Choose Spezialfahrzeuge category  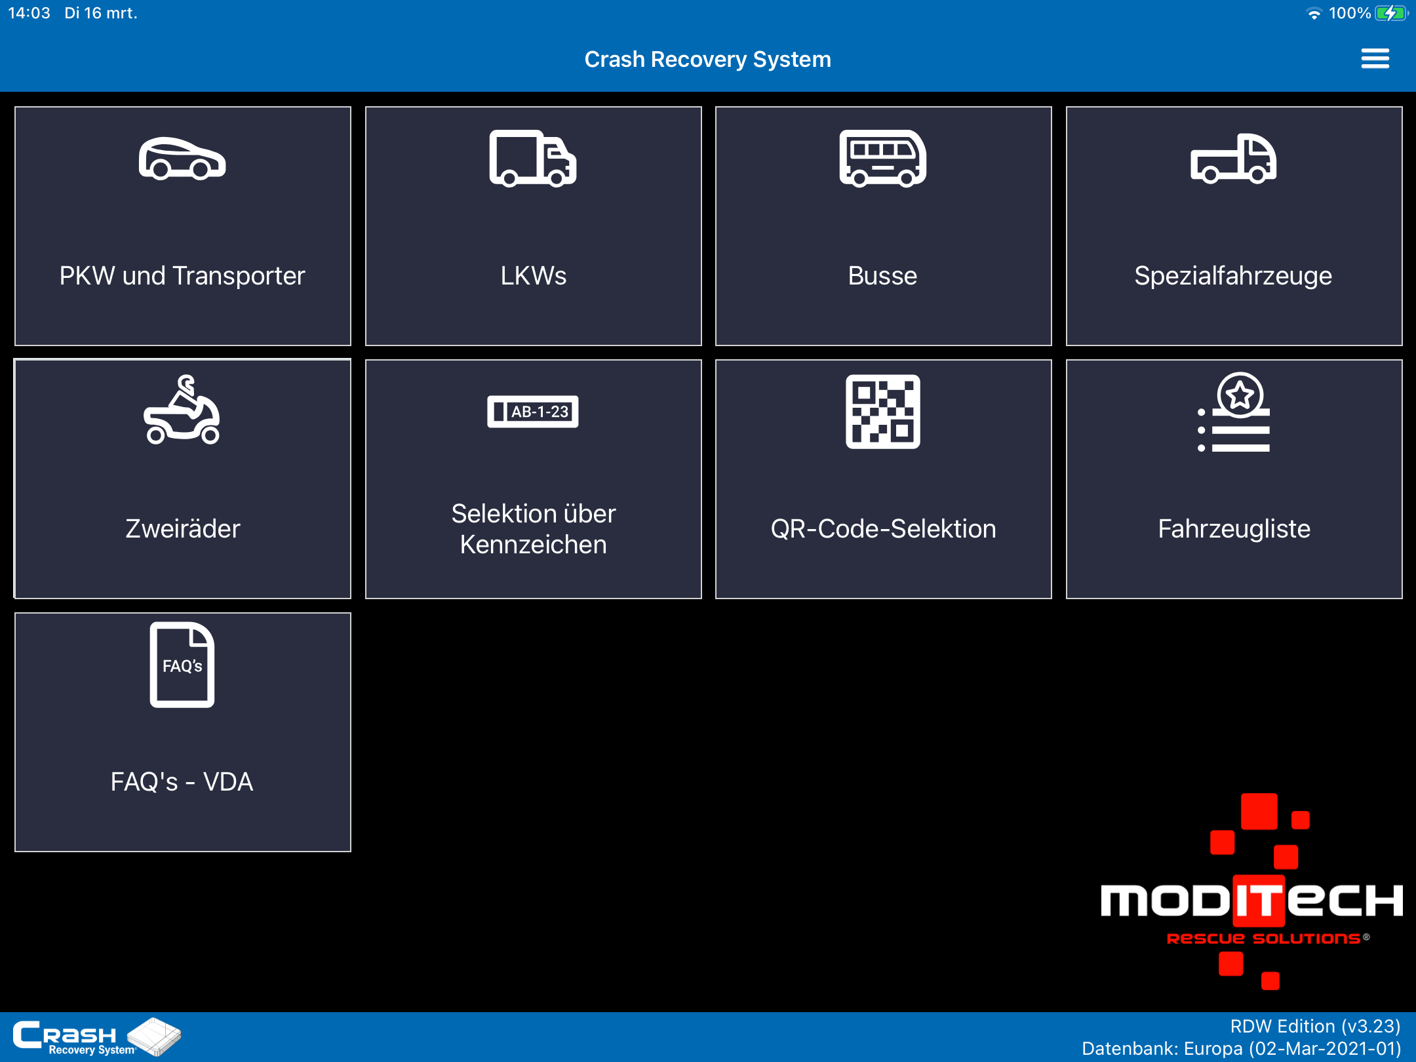1234,226
